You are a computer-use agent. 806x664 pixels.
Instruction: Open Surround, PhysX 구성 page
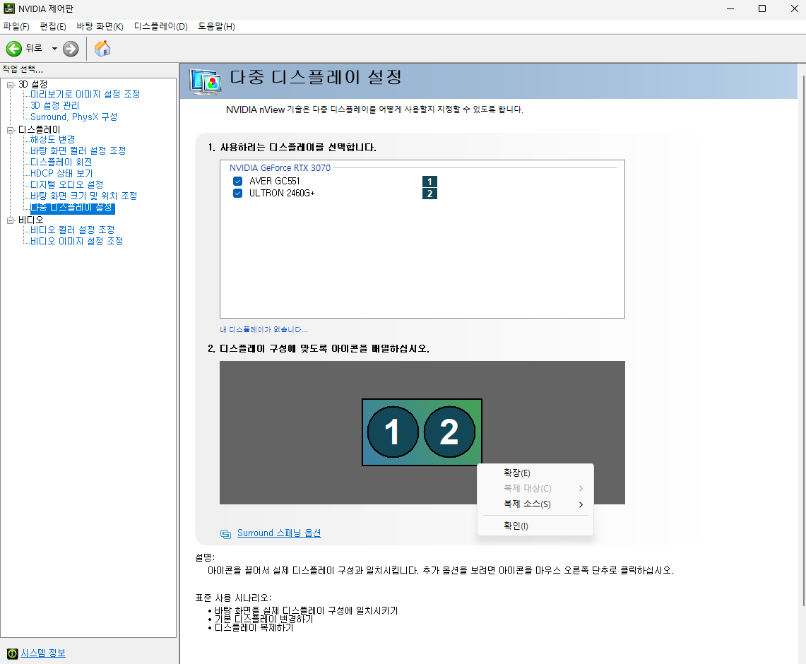(74, 117)
